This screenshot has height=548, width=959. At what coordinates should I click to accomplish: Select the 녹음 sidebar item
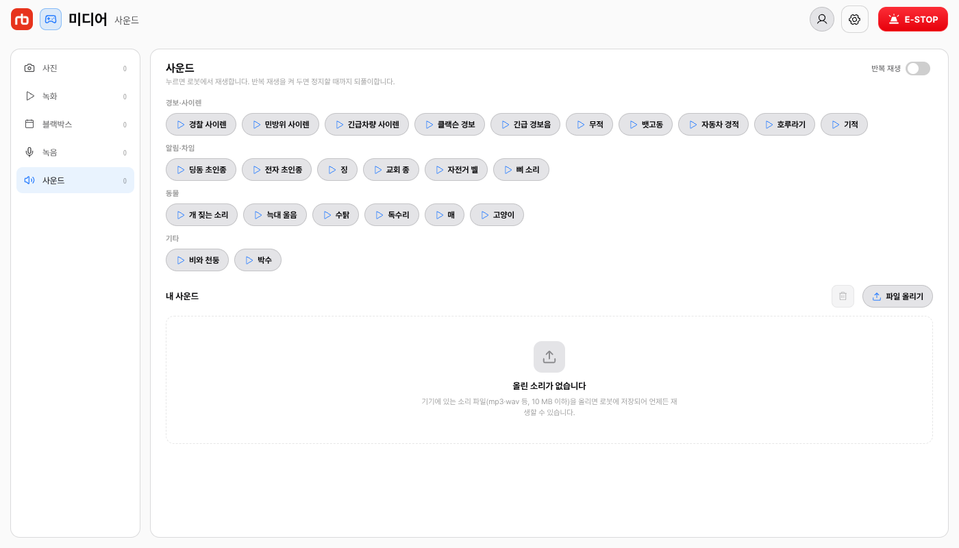[x=75, y=152]
